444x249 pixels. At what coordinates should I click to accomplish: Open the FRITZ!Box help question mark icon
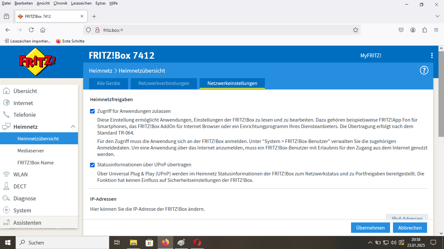coord(424,70)
